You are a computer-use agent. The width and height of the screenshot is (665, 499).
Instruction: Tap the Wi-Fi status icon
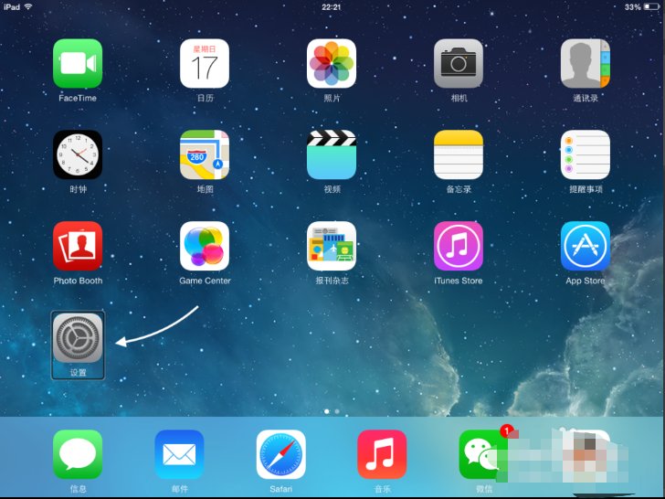click(28, 6)
